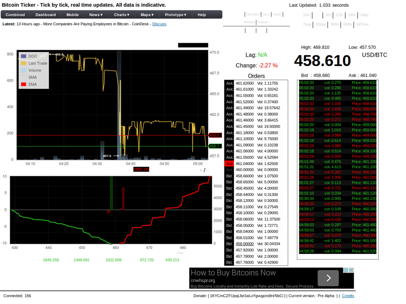Toggle the kraken exchange
Image resolution: width=406 pixels, height=304 pixels.
tap(263, 22)
